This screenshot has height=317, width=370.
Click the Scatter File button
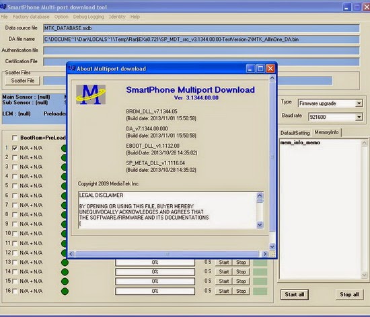23,81
